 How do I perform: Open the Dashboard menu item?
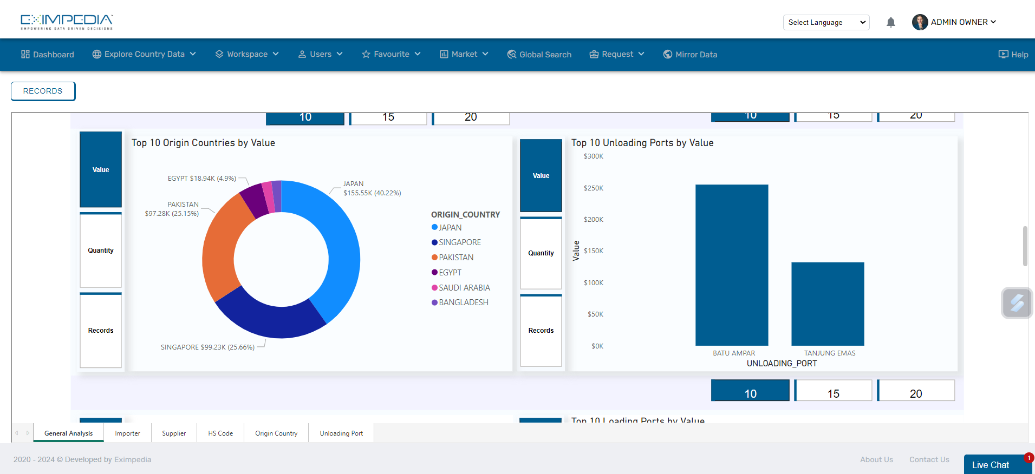48,54
